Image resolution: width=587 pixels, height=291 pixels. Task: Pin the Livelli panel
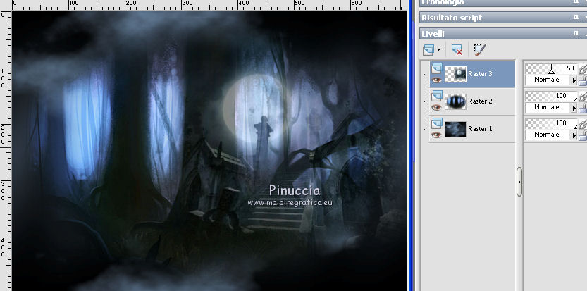(576, 34)
